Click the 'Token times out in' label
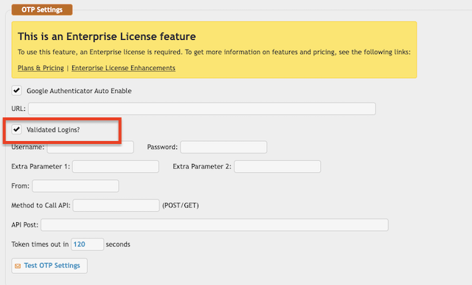The image size is (472, 285). pos(40,244)
